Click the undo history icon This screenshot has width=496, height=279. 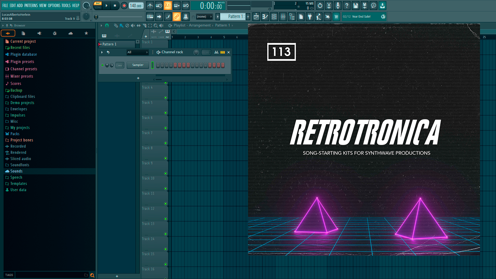point(320,5)
